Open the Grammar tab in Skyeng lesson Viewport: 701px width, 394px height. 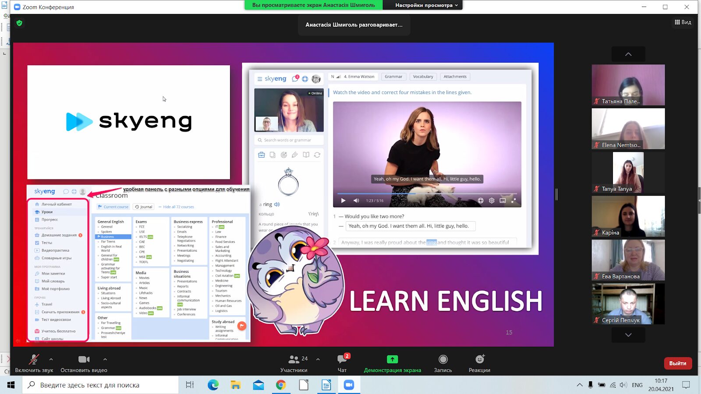click(x=393, y=77)
